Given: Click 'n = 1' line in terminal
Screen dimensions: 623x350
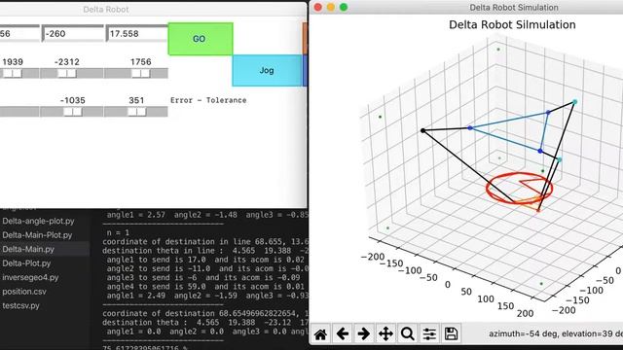Looking at the screenshot, I should pos(118,232).
